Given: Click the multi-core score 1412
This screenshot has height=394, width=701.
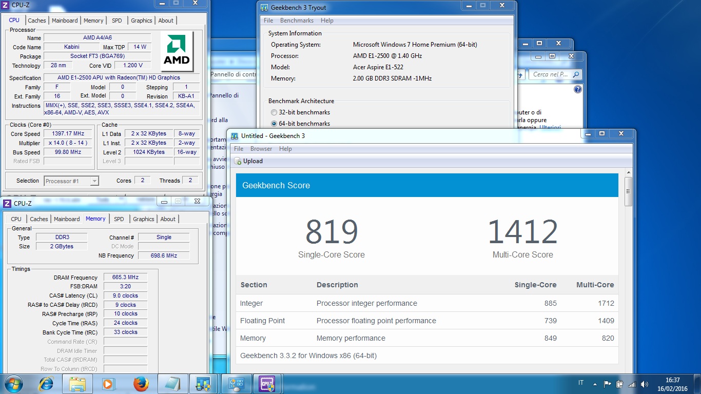Looking at the screenshot, I should 522,232.
